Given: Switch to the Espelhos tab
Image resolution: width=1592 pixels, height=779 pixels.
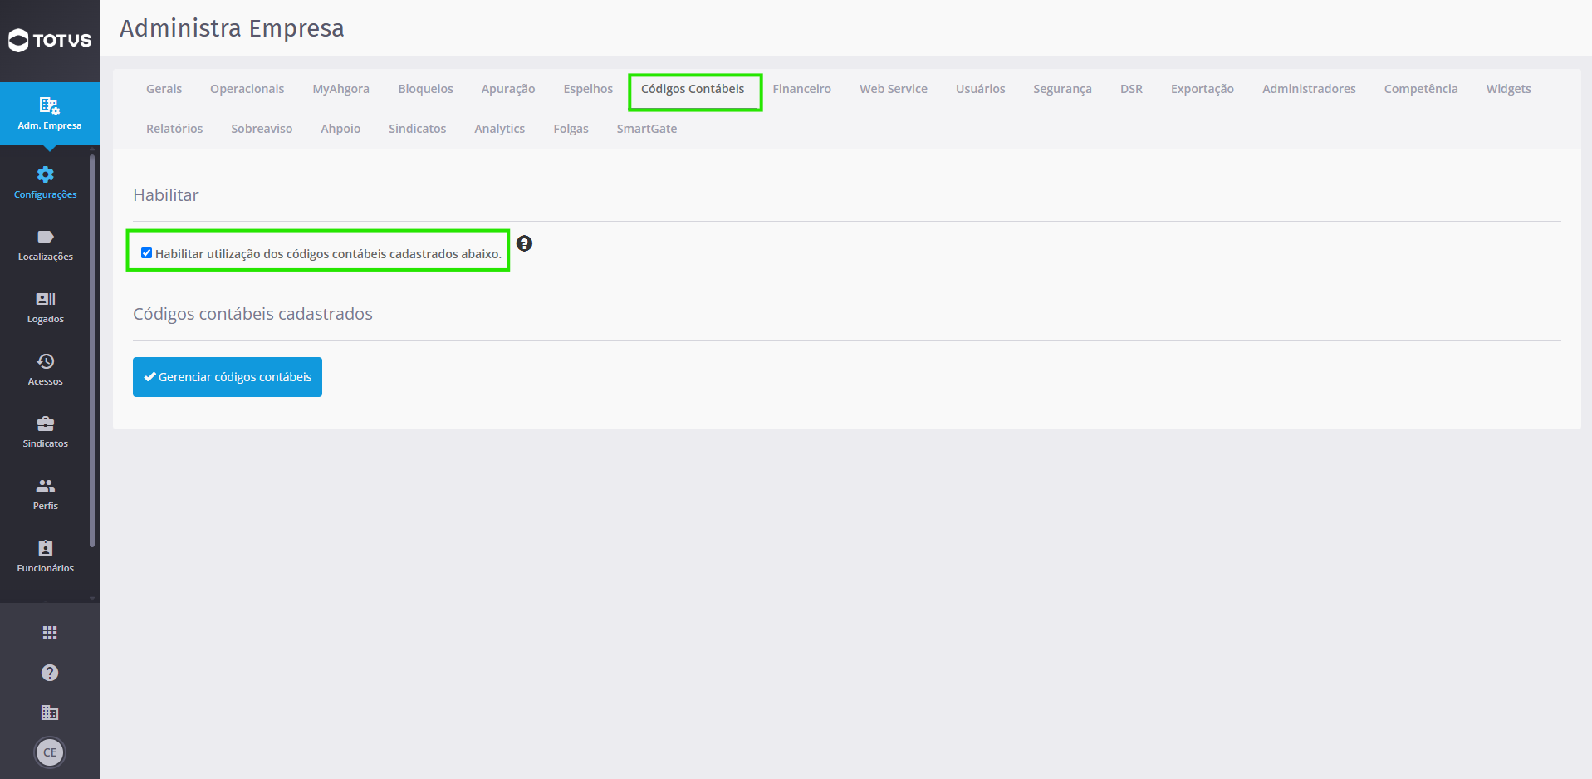Looking at the screenshot, I should pyautogui.click(x=588, y=89).
